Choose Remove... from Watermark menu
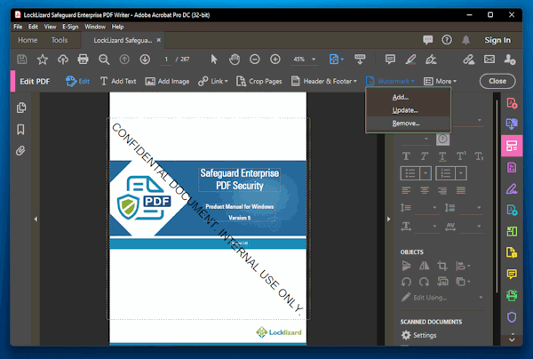 pos(406,124)
